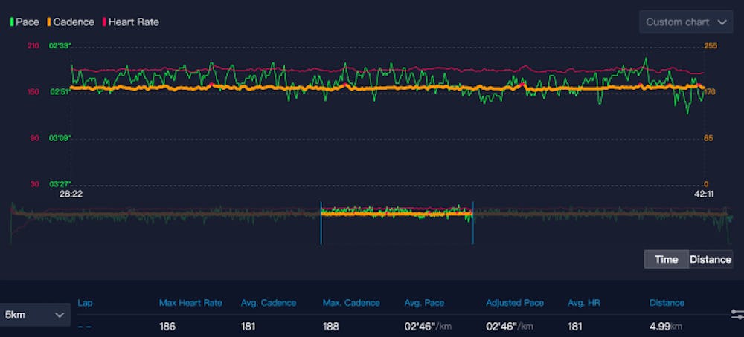Click left handle of overview range selector
Screen dimensions: 744x337
[321, 223]
